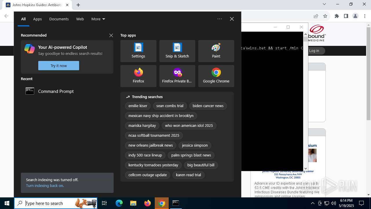Click Try it now Copilot button
Viewport: 371px width, 209px height.
59,66
